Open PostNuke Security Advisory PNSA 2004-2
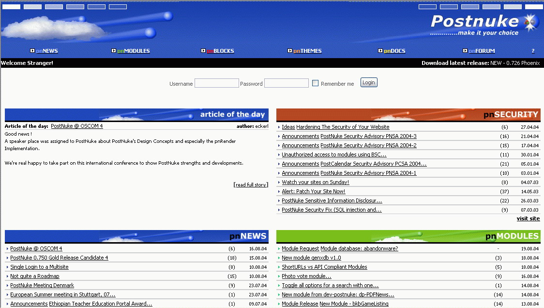This screenshot has width=544, height=308. pos(368,145)
